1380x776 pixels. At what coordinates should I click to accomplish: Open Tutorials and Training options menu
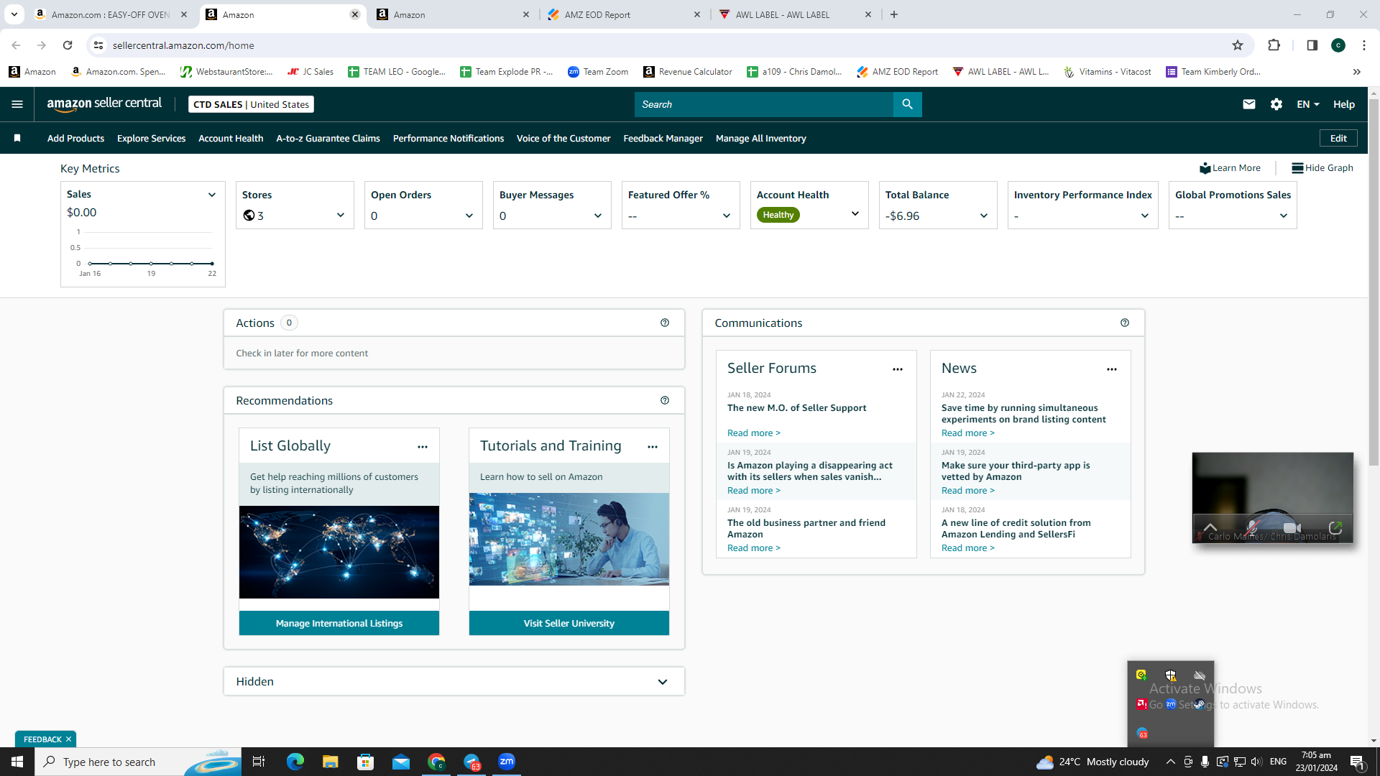point(653,447)
